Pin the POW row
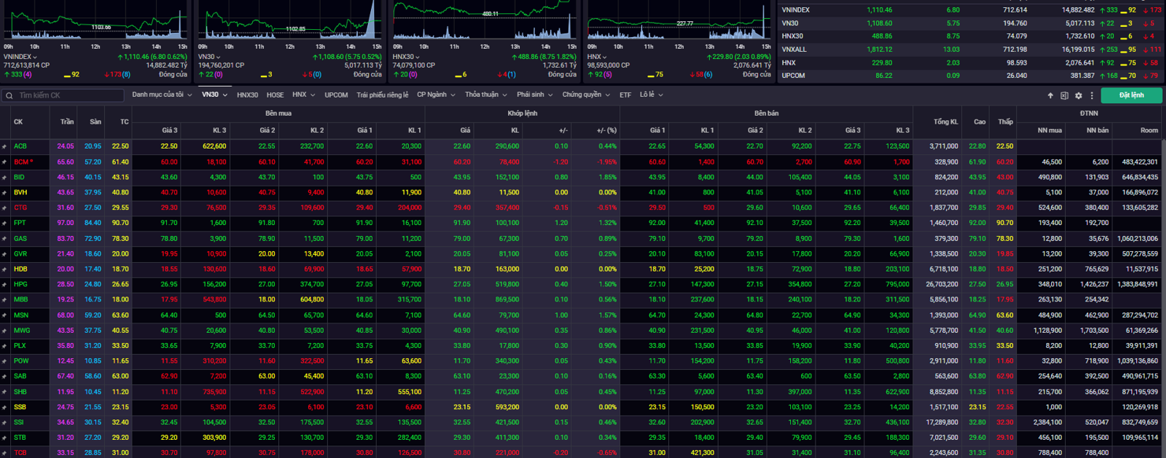 tap(4, 361)
